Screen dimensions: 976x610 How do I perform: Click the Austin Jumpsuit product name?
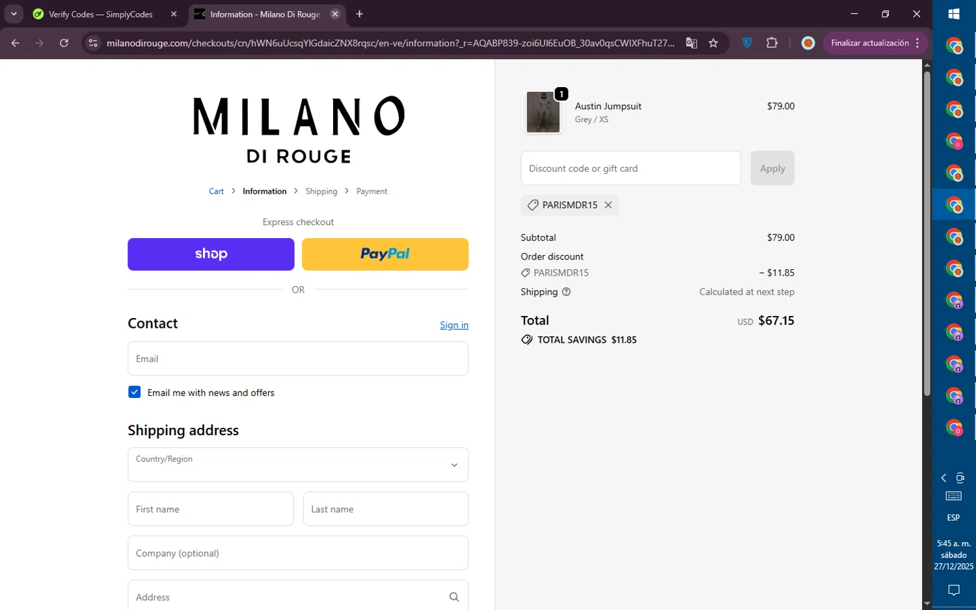pos(608,106)
